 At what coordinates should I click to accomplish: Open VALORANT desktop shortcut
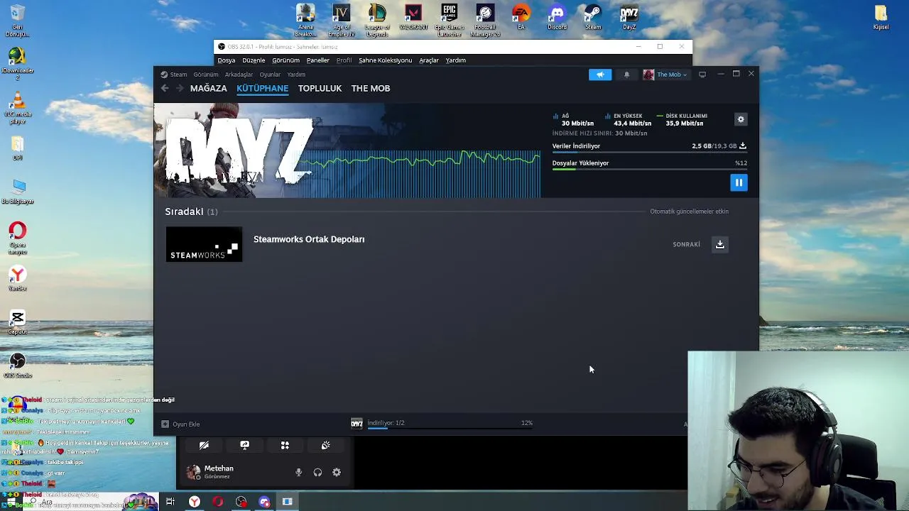413,18
